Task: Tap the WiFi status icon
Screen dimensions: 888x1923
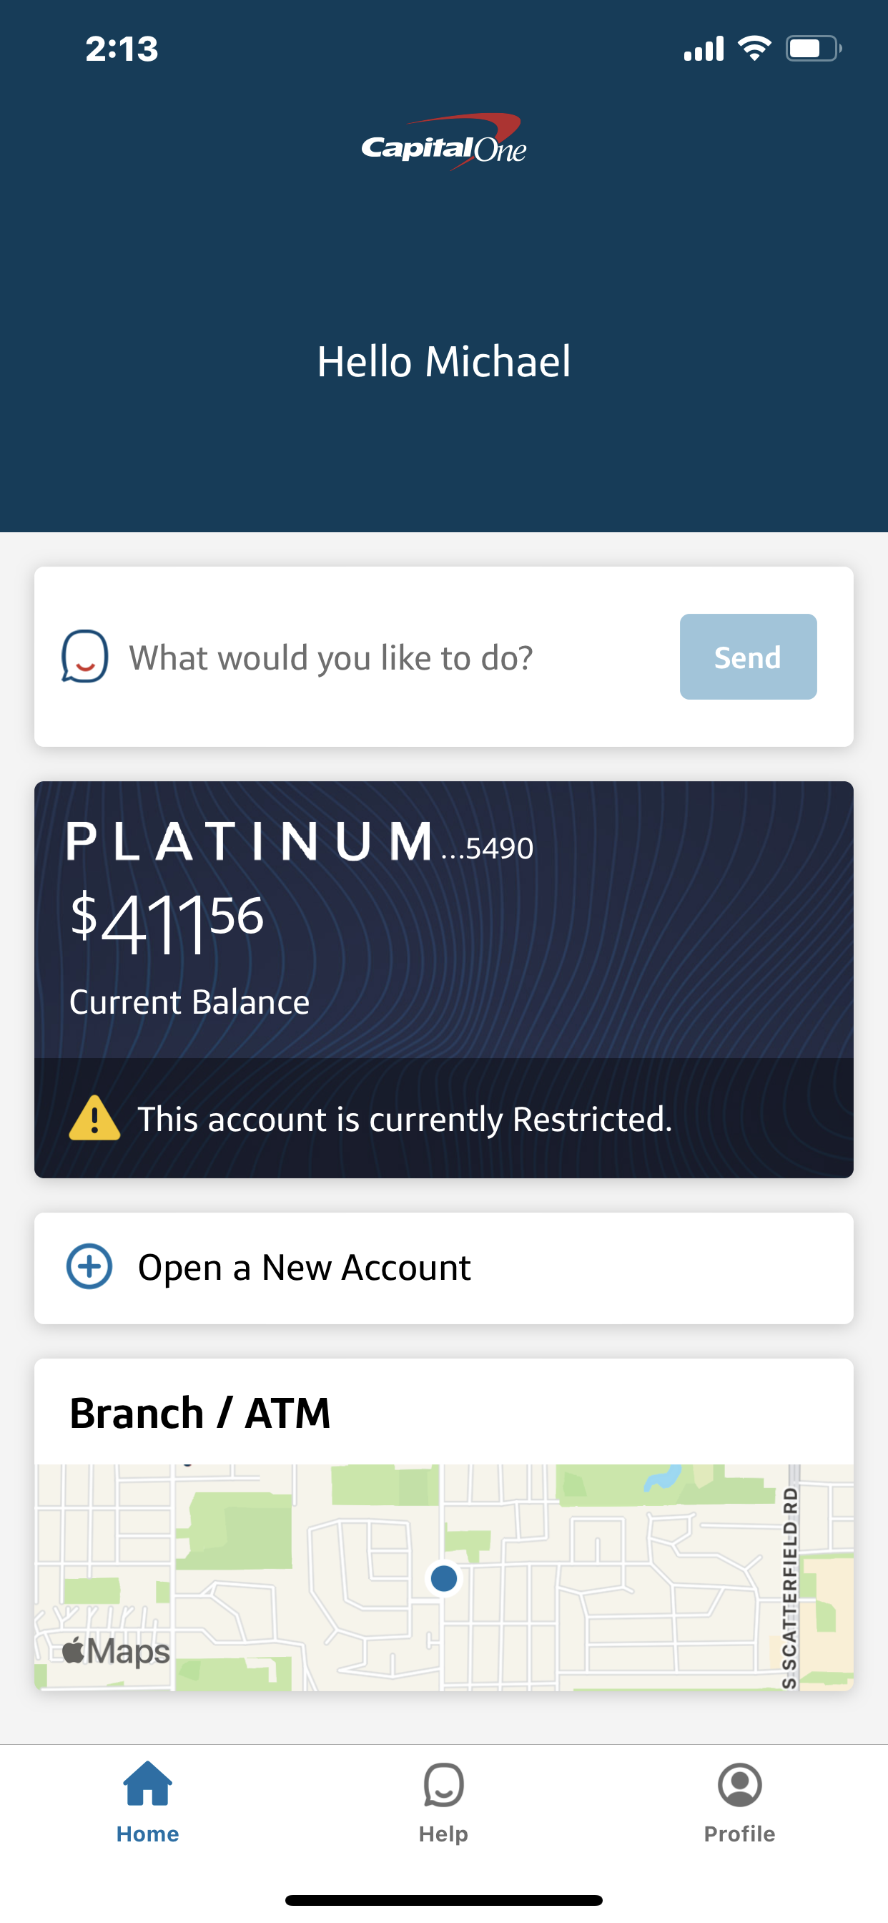Action: coord(754,49)
